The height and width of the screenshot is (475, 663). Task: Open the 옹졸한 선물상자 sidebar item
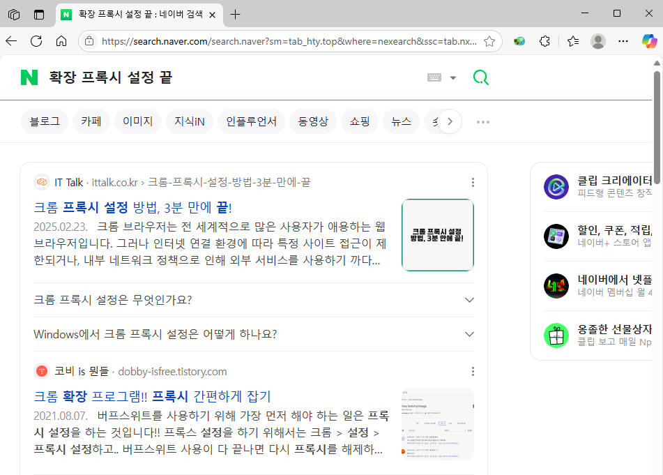(x=597, y=335)
